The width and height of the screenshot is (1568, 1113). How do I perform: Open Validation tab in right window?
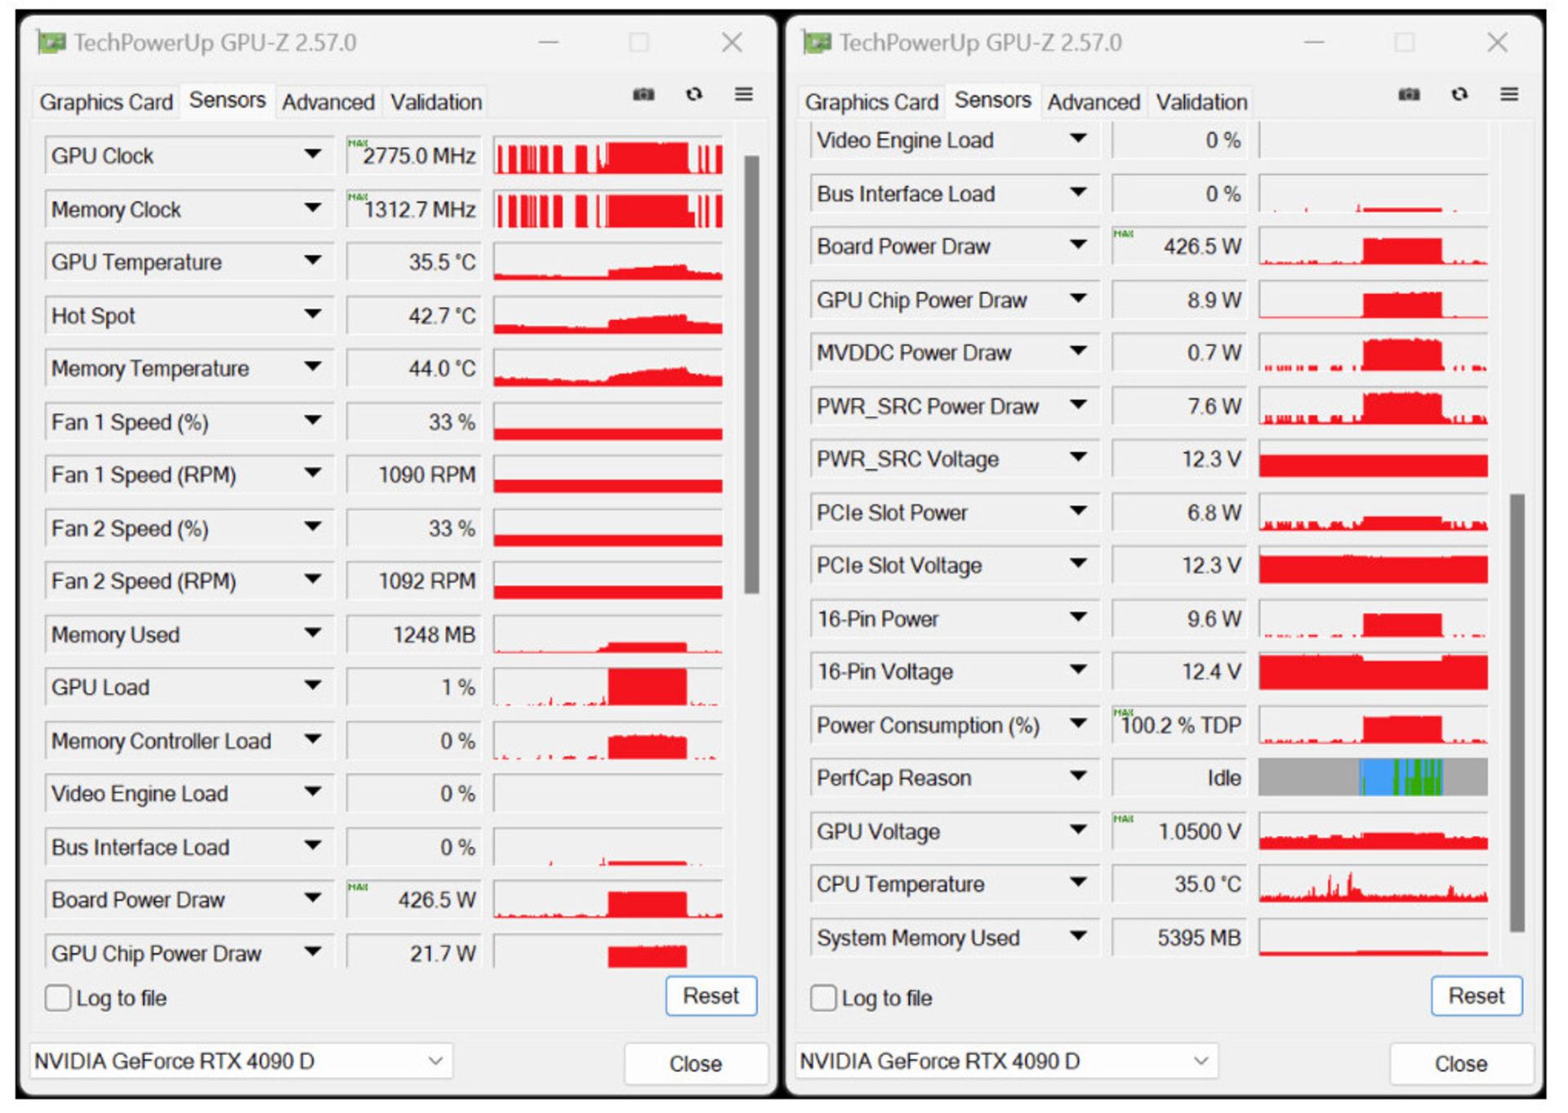click(1201, 102)
